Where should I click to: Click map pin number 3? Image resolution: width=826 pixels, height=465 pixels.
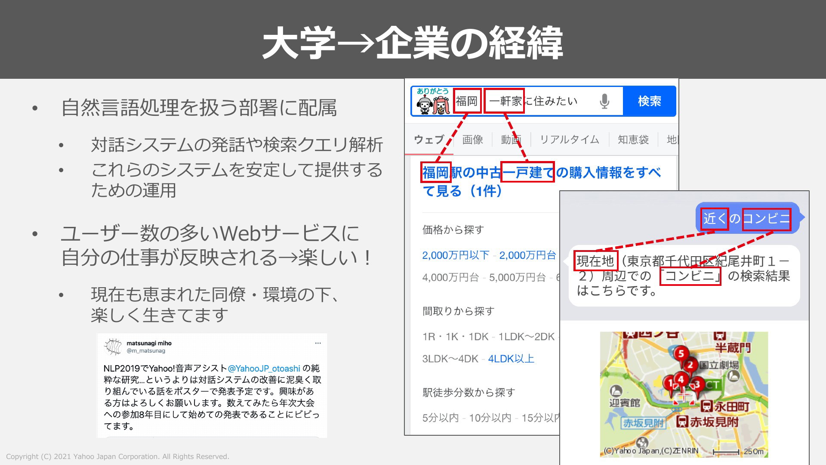coord(697,384)
